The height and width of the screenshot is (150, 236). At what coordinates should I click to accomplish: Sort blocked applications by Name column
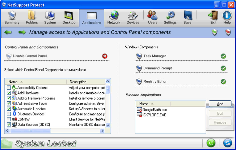coord(153,104)
